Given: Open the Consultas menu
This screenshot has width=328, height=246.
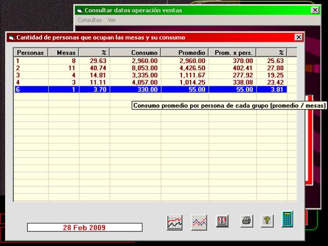Looking at the screenshot, I should pos(89,20).
